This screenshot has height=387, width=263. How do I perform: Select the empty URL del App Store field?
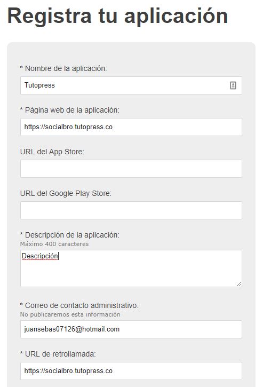131,169
